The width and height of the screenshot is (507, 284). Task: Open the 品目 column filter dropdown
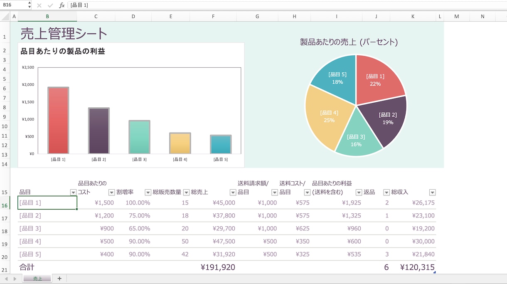(74, 193)
